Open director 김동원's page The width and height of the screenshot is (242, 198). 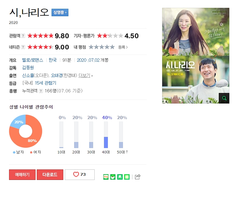click(x=28, y=68)
